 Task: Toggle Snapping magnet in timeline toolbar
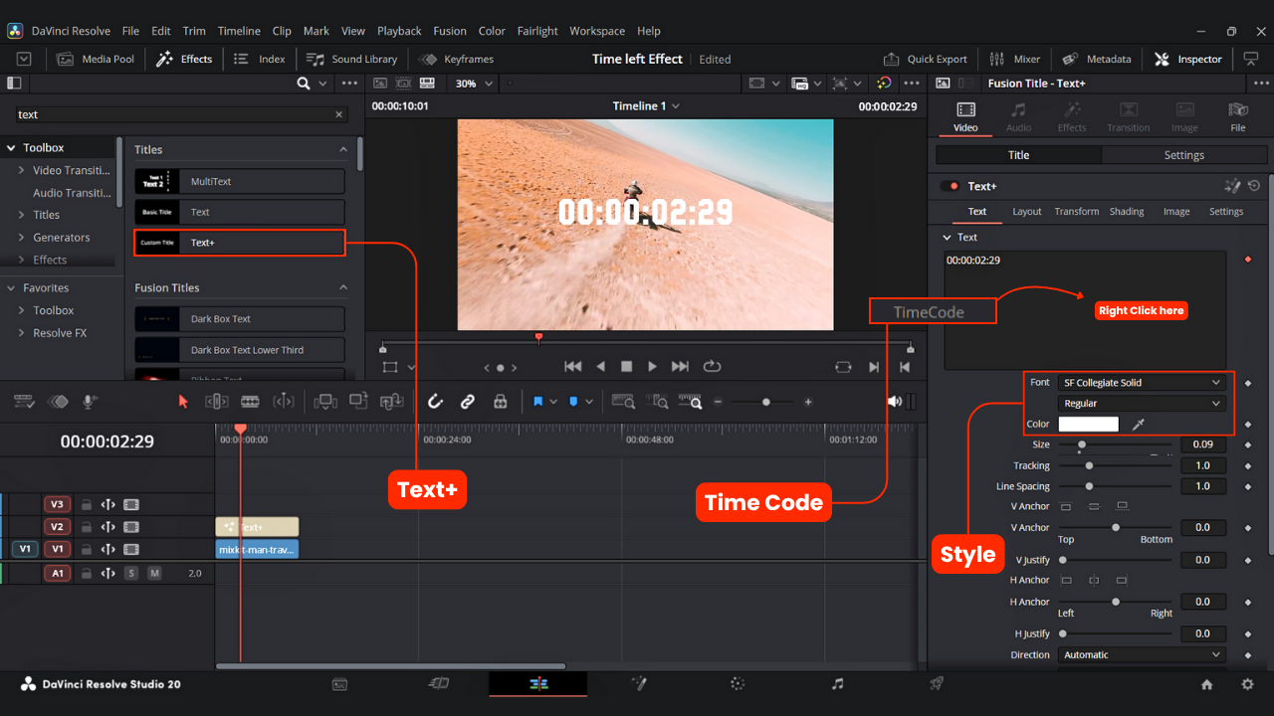pyautogui.click(x=435, y=401)
